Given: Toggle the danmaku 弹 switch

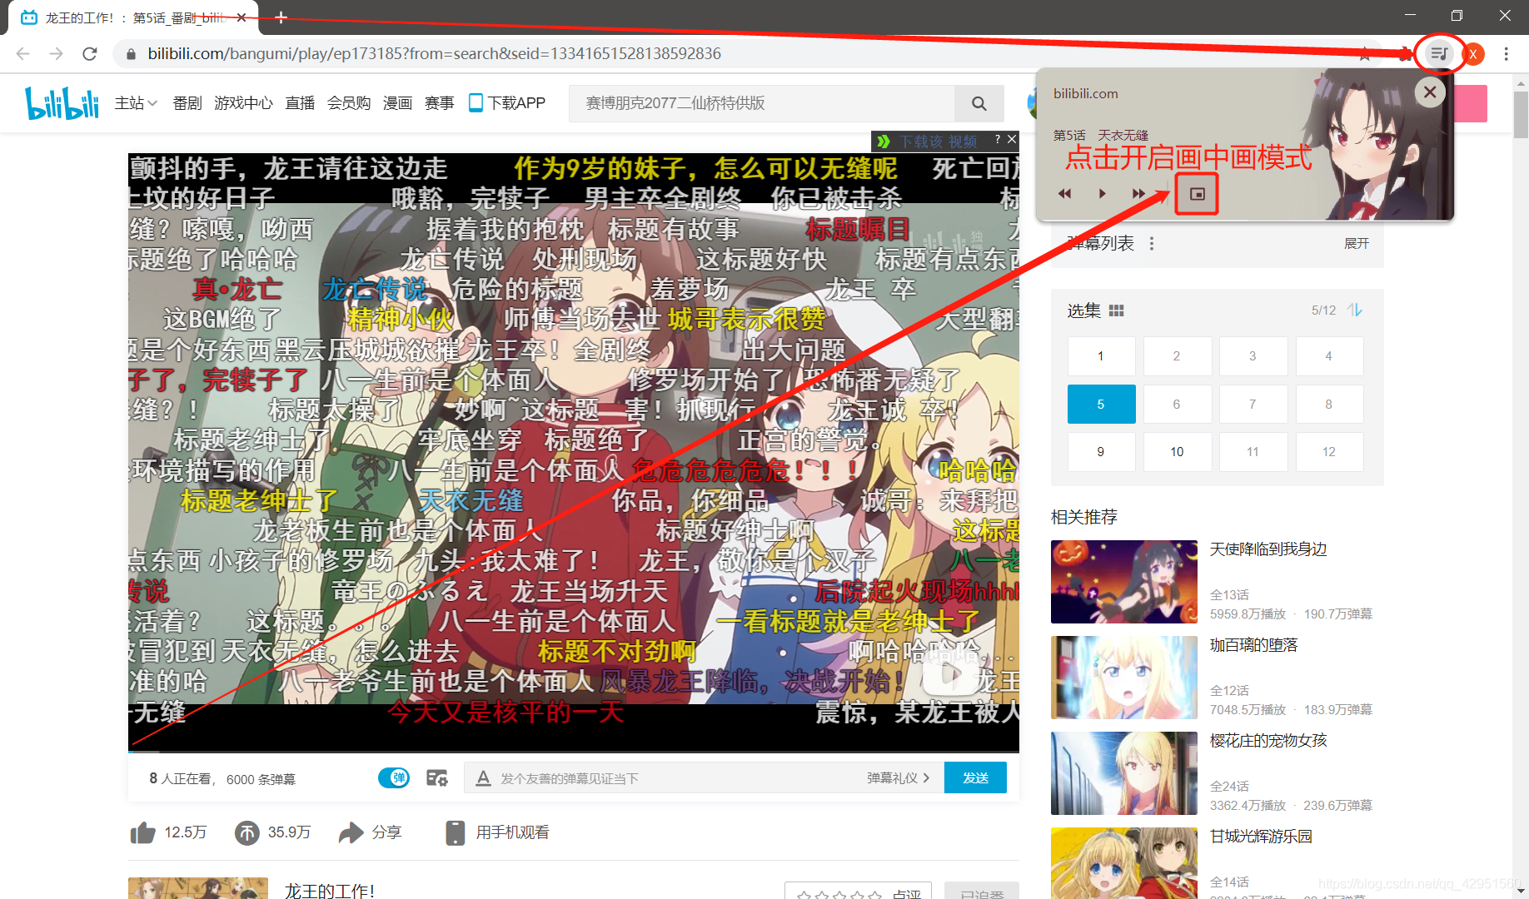Looking at the screenshot, I should (394, 778).
